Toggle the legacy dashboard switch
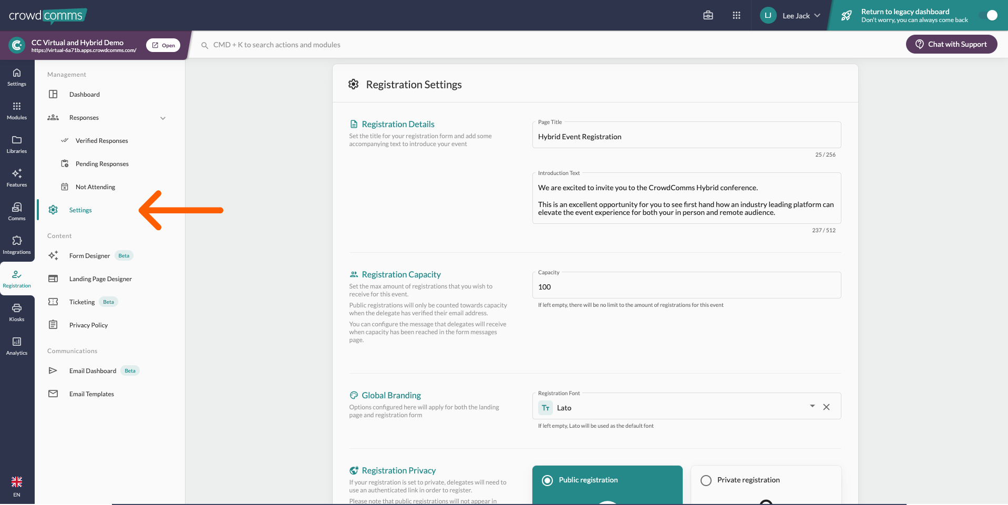 click(x=988, y=15)
